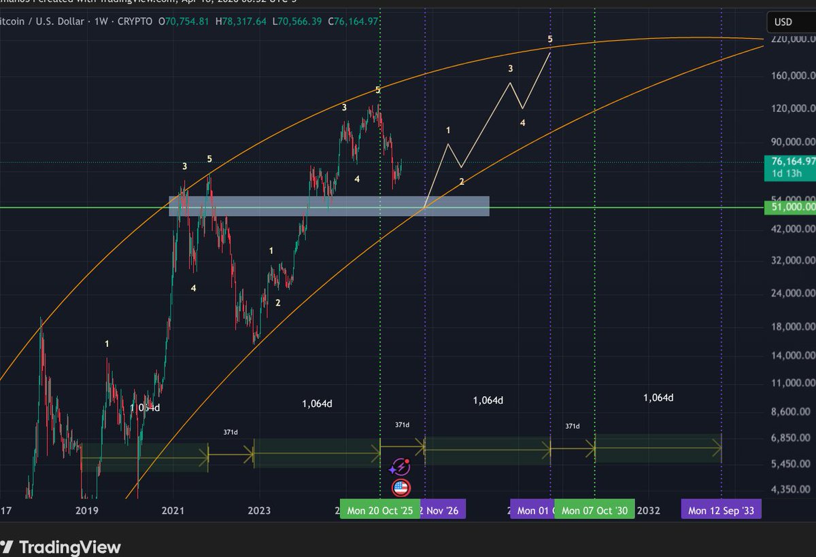
Task: Click the 2021 label on time axis
Action: tap(173, 511)
